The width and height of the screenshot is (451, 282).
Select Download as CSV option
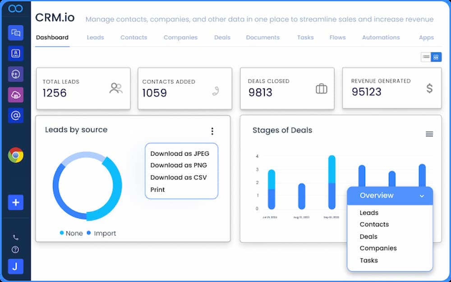coord(179,177)
